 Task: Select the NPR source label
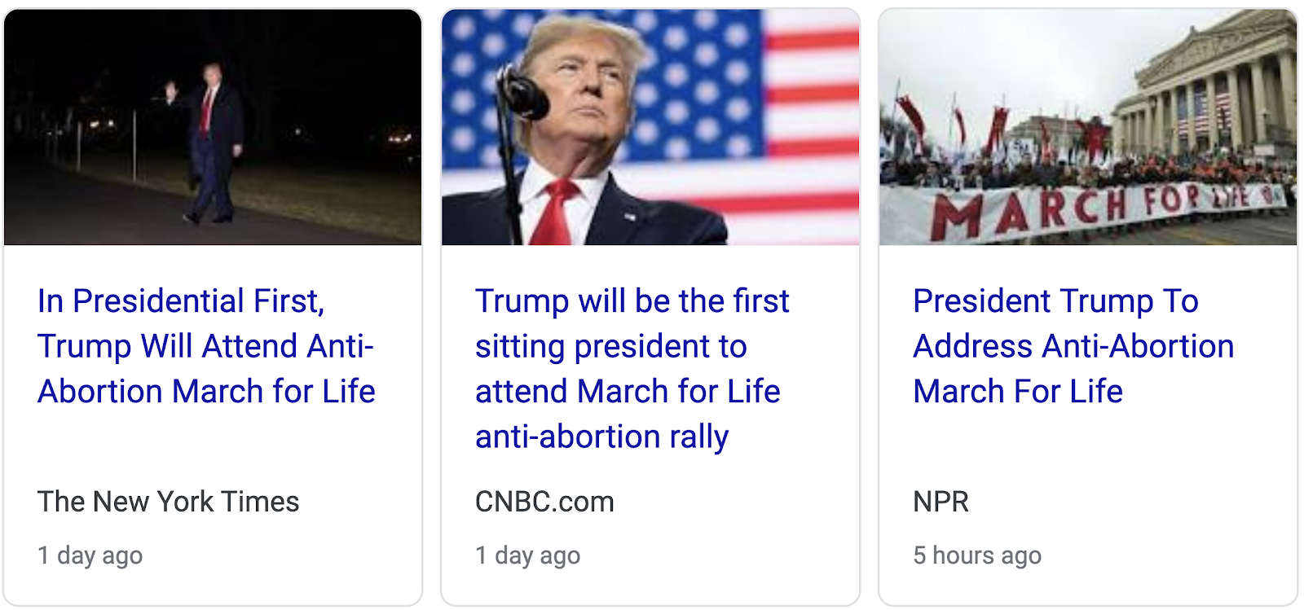(941, 502)
